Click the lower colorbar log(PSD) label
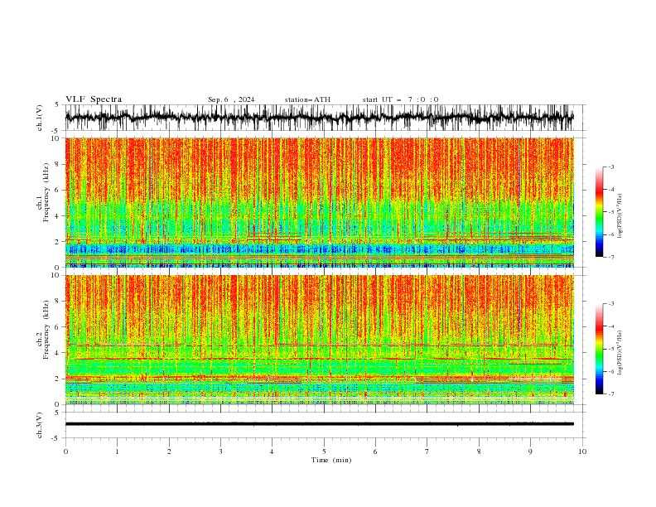 [x=620, y=352]
